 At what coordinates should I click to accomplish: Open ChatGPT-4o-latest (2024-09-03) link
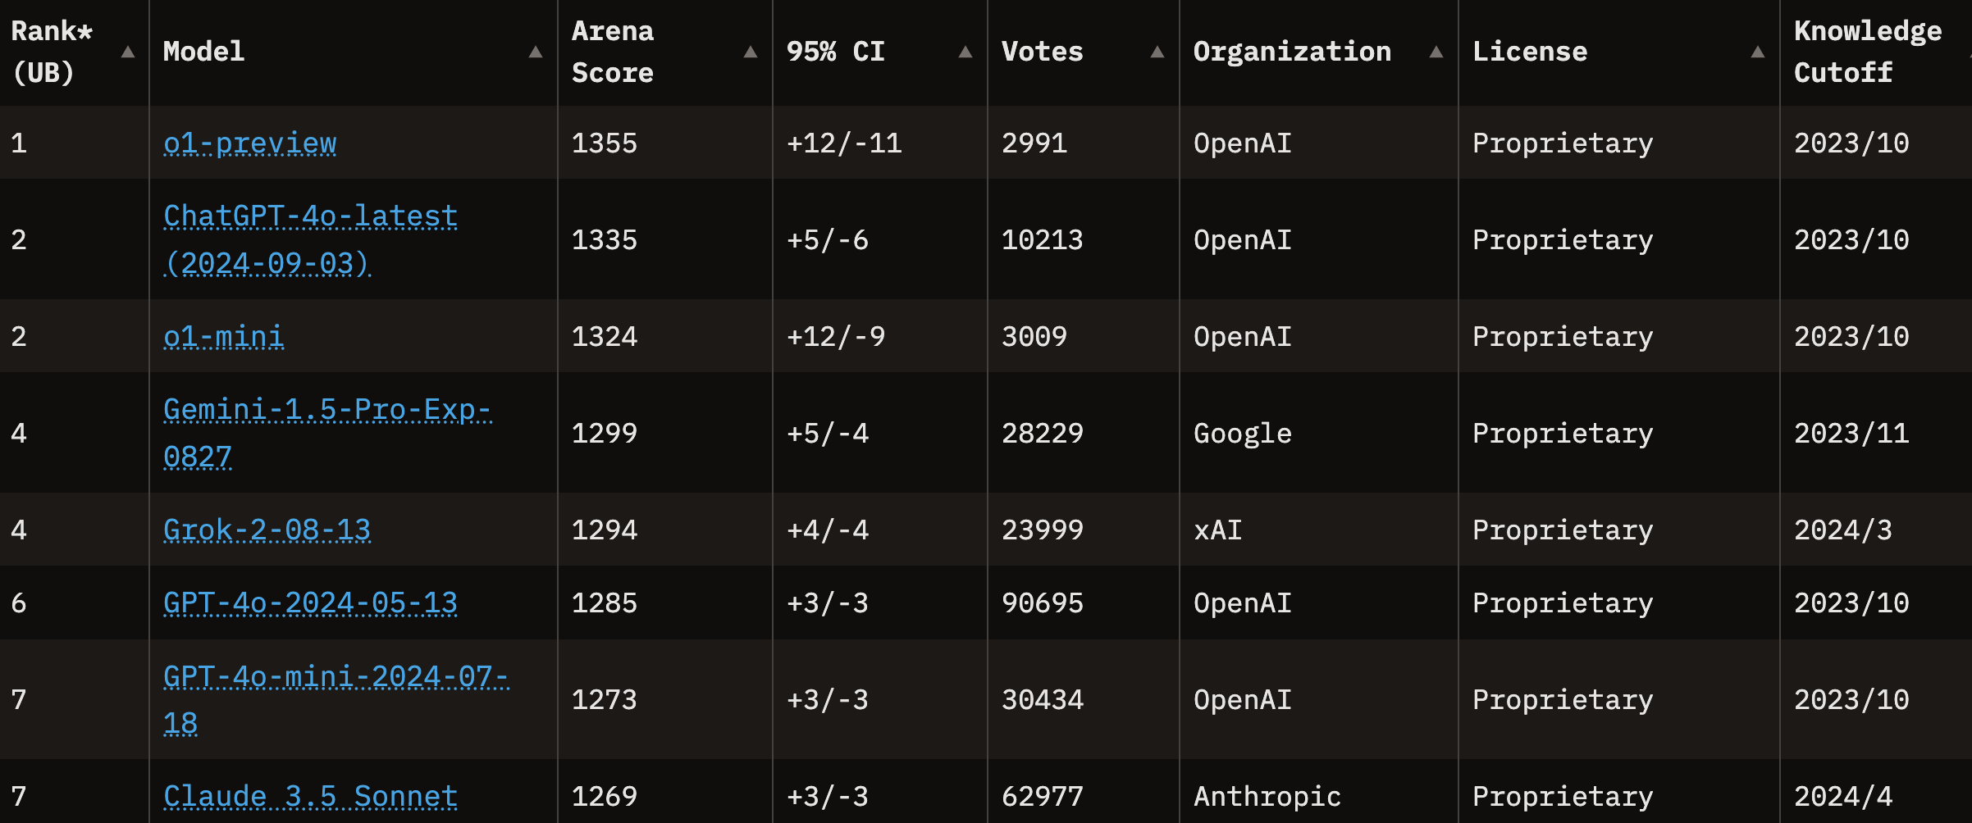(311, 239)
